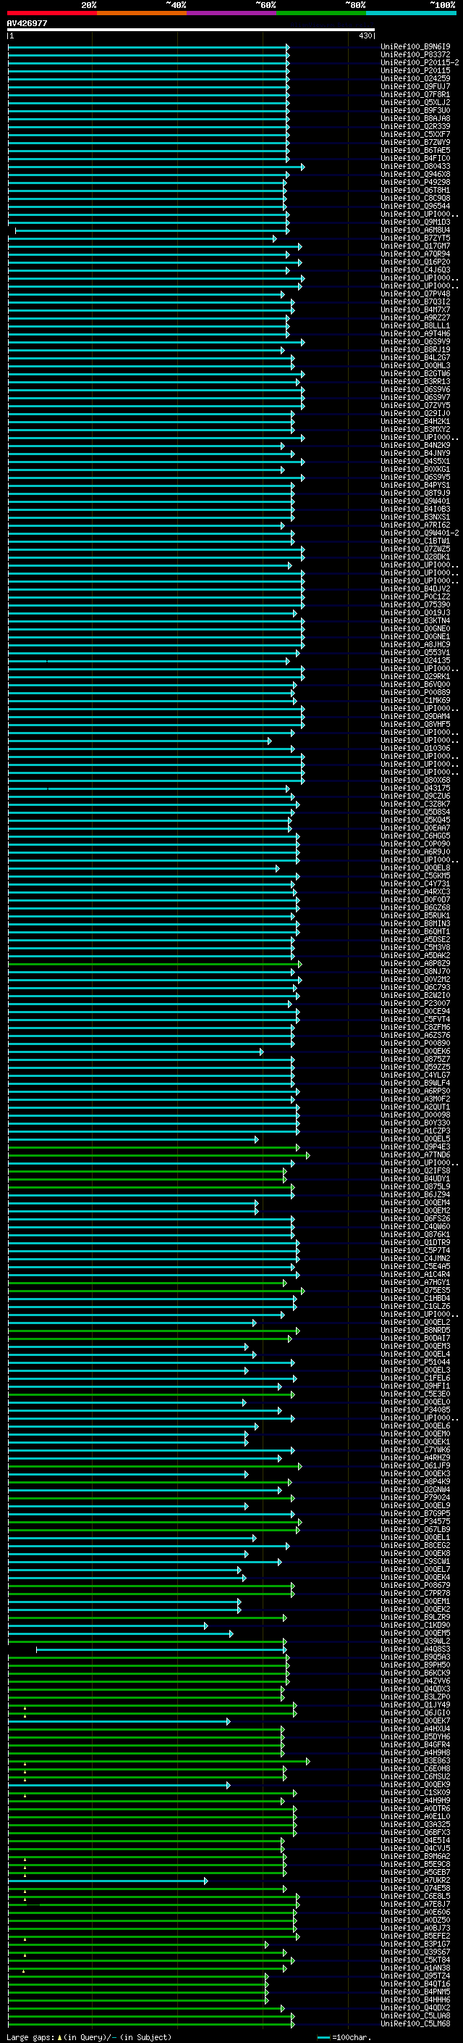Select the UniRef100_B7Q3I2 label
The width and height of the screenshot is (463, 2043).
coord(415,302)
